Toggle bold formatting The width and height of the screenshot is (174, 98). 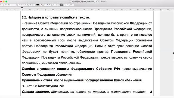pyautogui.click(x=45, y=5)
